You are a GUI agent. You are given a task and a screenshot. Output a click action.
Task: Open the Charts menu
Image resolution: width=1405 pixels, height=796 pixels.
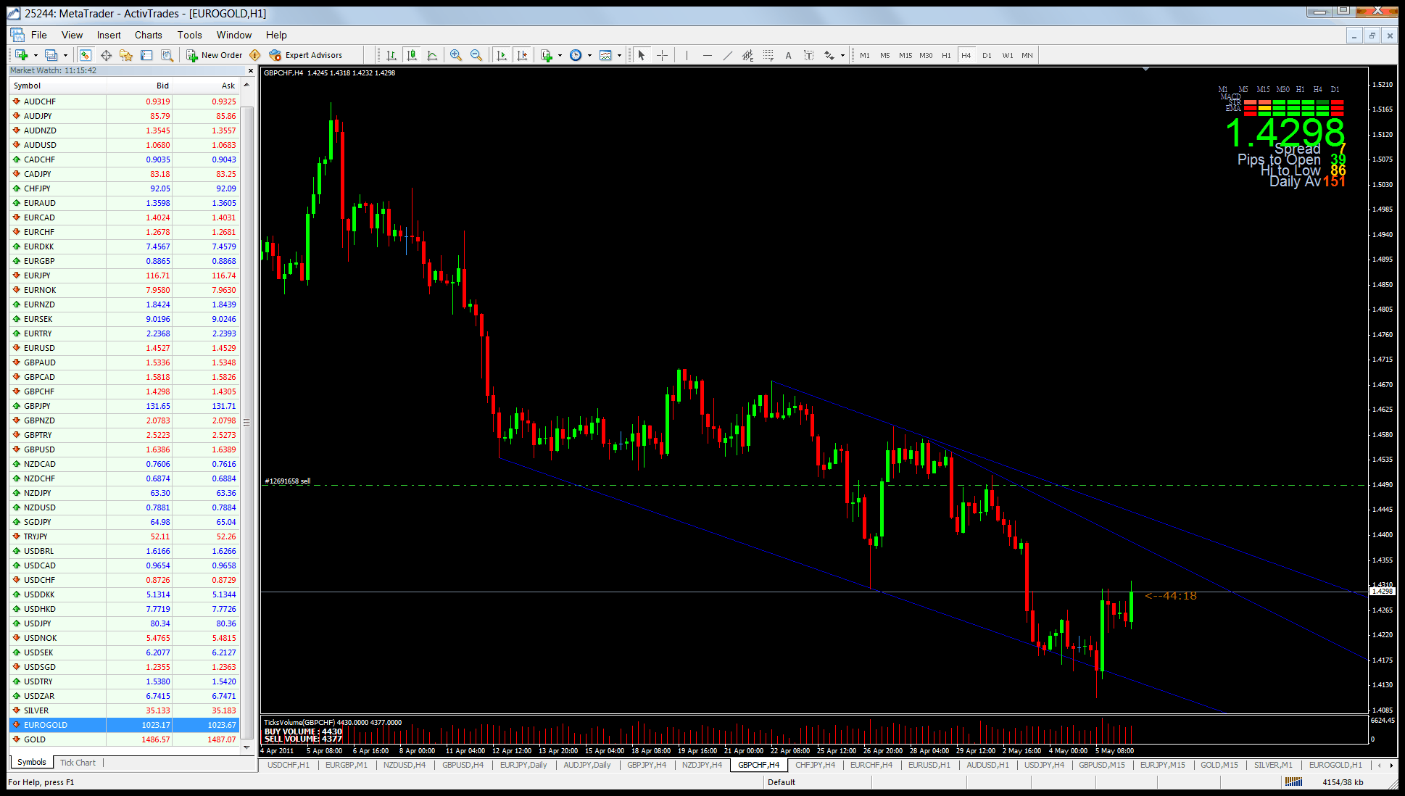click(148, 35)
